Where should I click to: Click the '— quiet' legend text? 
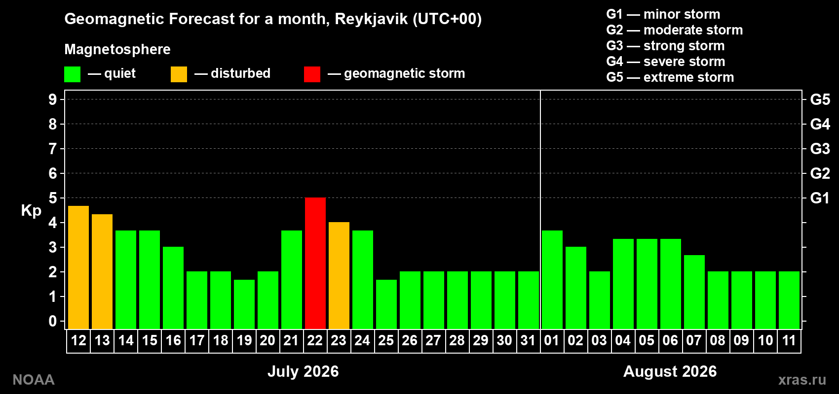[112, 73]
